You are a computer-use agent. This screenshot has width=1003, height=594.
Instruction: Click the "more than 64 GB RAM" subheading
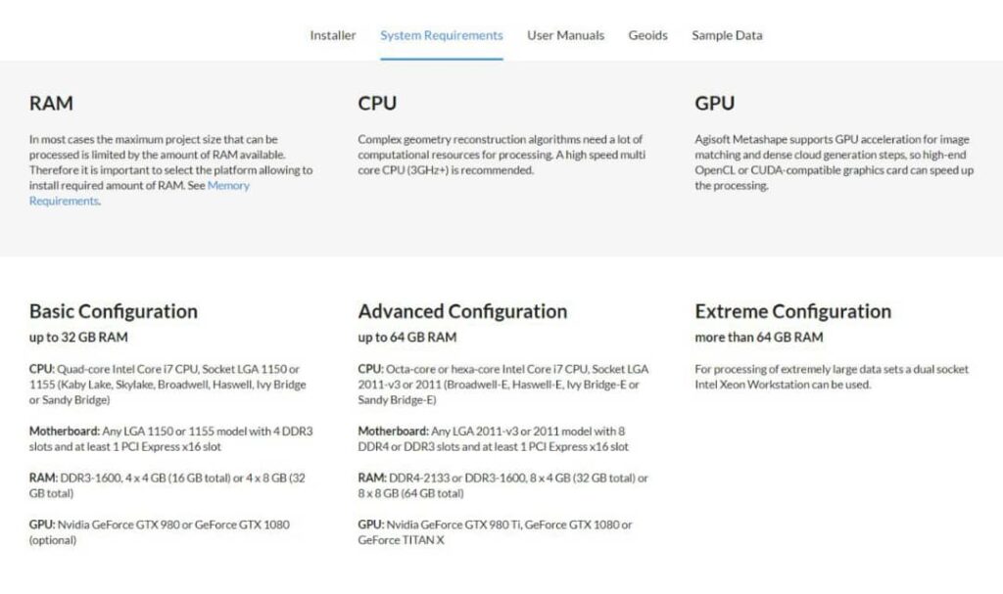759,338
